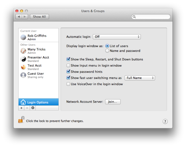Screen dimensions: 186x147
Task: Add a new user with plus button
Action: (x=21, y=108)
